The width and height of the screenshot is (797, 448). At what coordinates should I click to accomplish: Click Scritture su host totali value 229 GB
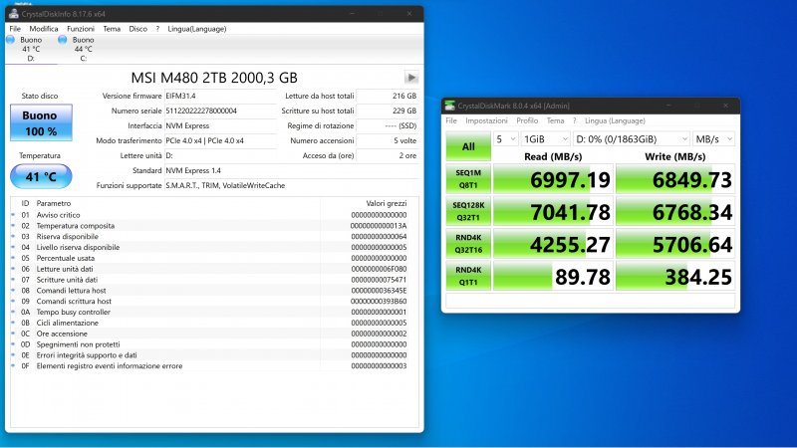388,111
